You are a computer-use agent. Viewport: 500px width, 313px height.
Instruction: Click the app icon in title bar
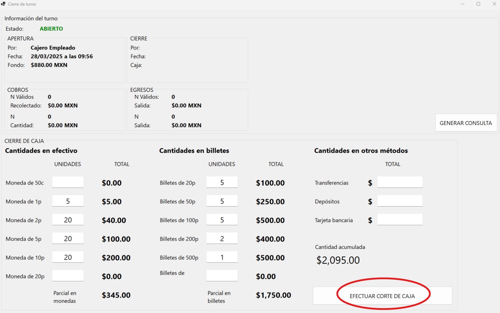point(3,4)
